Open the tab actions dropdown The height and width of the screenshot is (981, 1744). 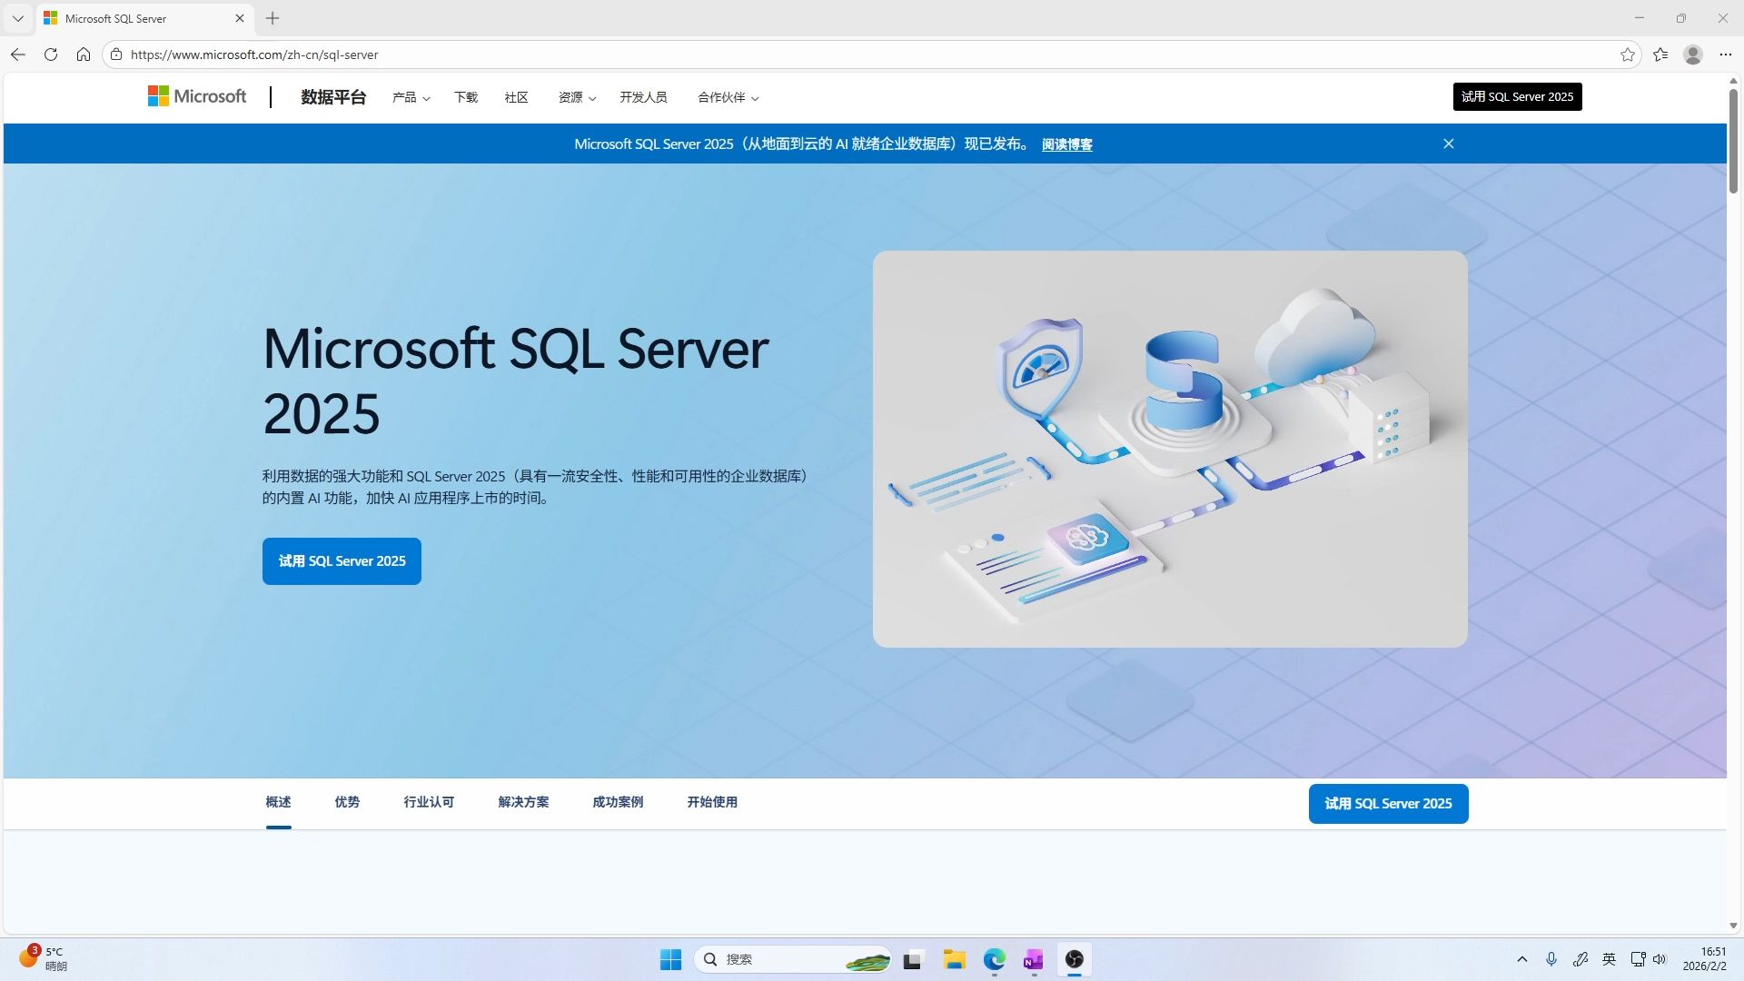pos(18,18)
